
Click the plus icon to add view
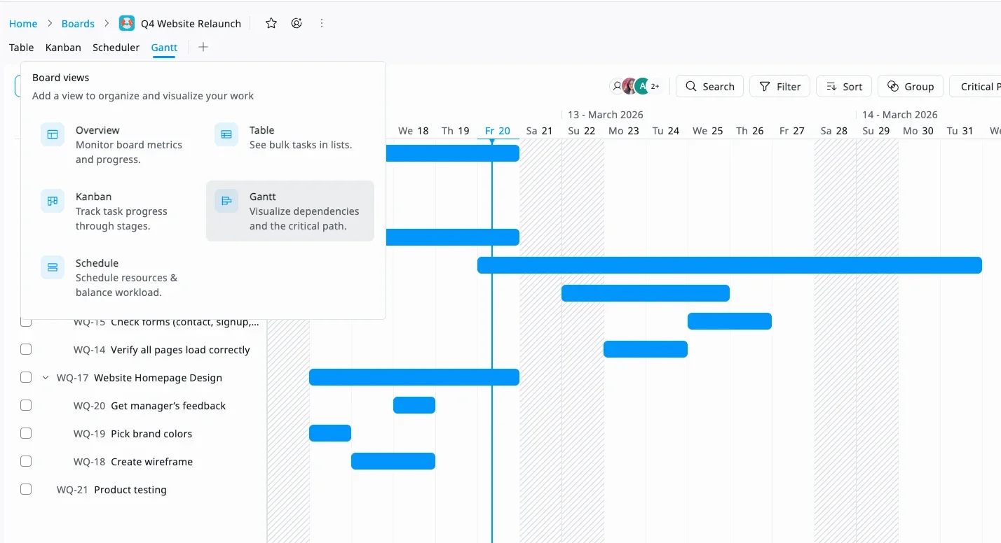pos(203,47)
